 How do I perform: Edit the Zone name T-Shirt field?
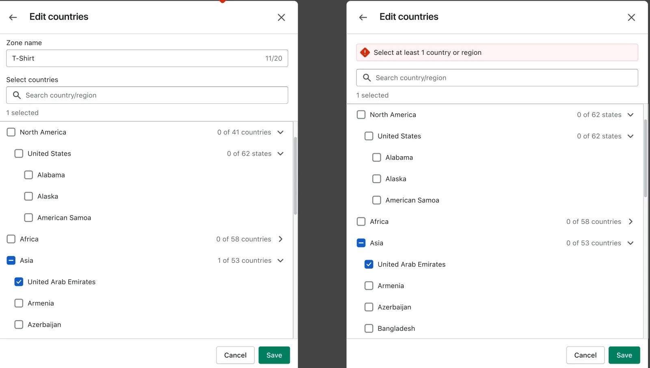tap(147, 58)
